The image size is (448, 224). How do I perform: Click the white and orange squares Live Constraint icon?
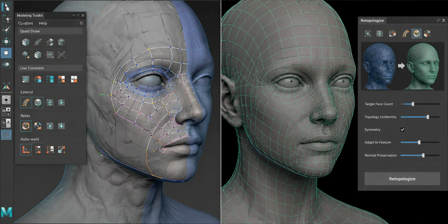pos(74,79)
